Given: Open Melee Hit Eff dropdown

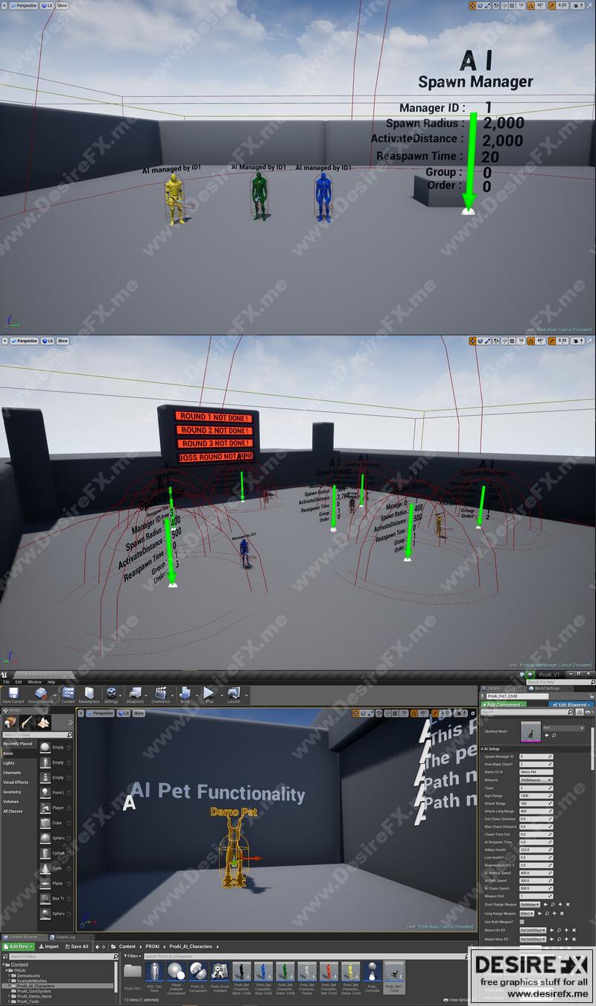Looking at the screenshot, I should (533, 930).
